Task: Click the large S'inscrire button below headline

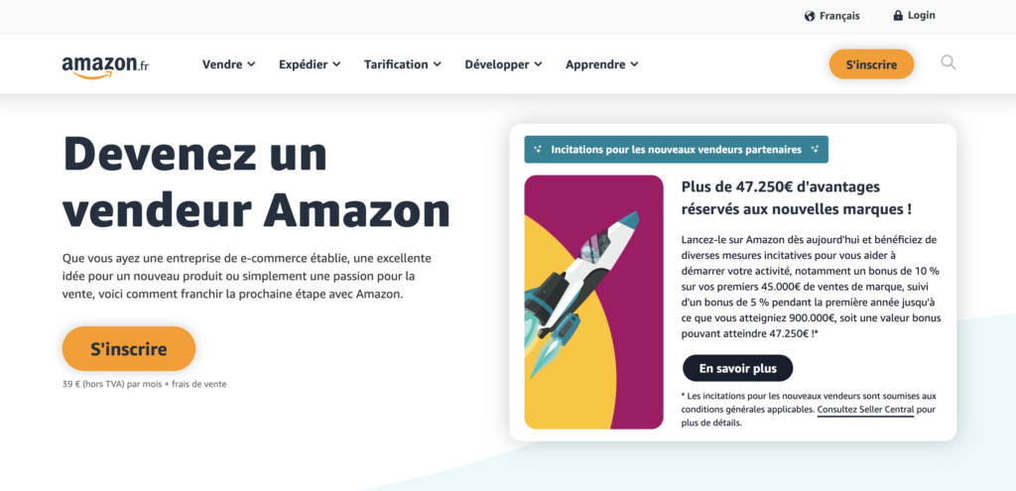Action: pos(129,349)
